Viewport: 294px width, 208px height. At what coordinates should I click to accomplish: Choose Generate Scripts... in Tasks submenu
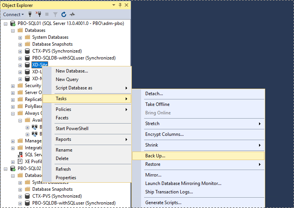[163, 203]
